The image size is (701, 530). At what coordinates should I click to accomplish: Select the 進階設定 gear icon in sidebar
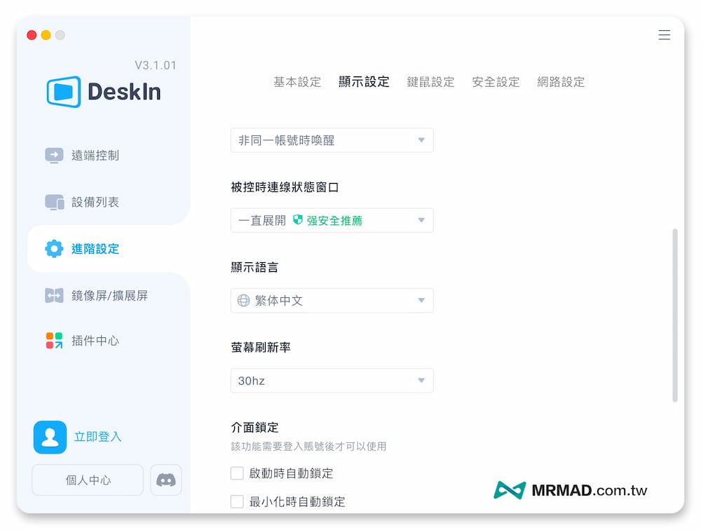click(55, 249)
